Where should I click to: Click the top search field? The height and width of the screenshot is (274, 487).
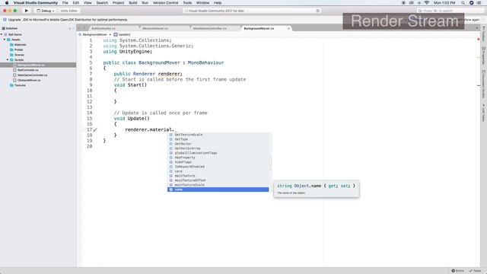[450, 11]
